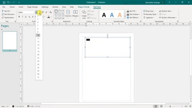The image size is (192, 108).
Task: Open the Text Fit dropdown
Action: click(6, 11)
